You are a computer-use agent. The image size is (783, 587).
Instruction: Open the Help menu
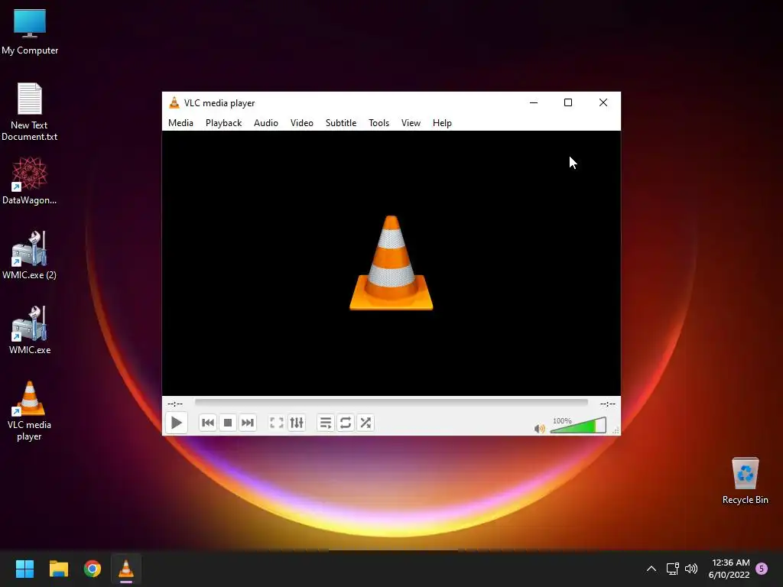[442, 123]
